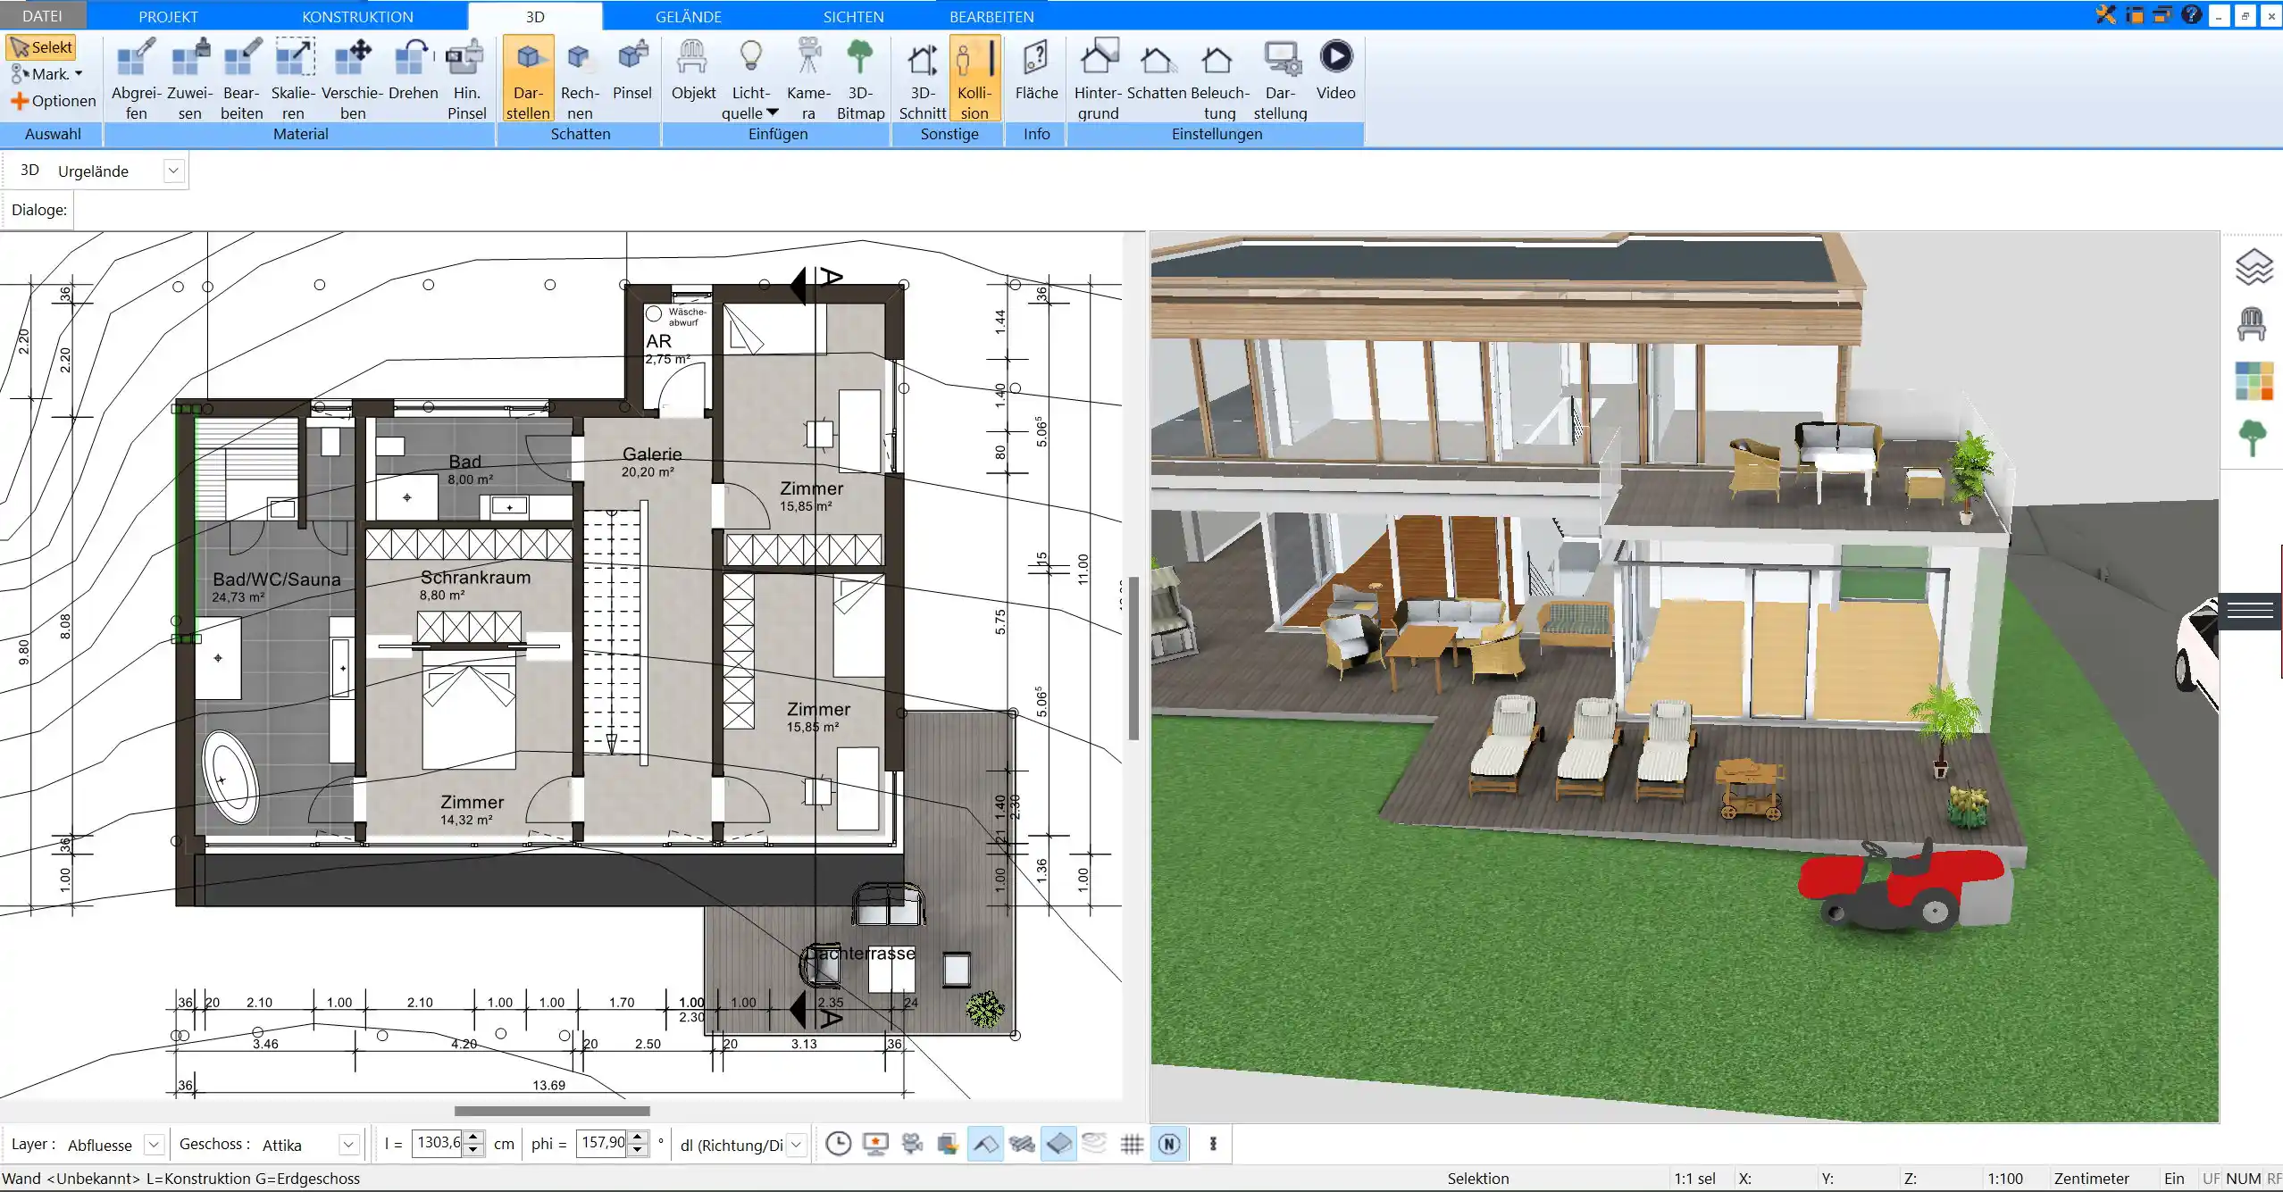2283x1192 pixels.
Task: Open the DATEI menu
Action: click(x=42, y=16)
